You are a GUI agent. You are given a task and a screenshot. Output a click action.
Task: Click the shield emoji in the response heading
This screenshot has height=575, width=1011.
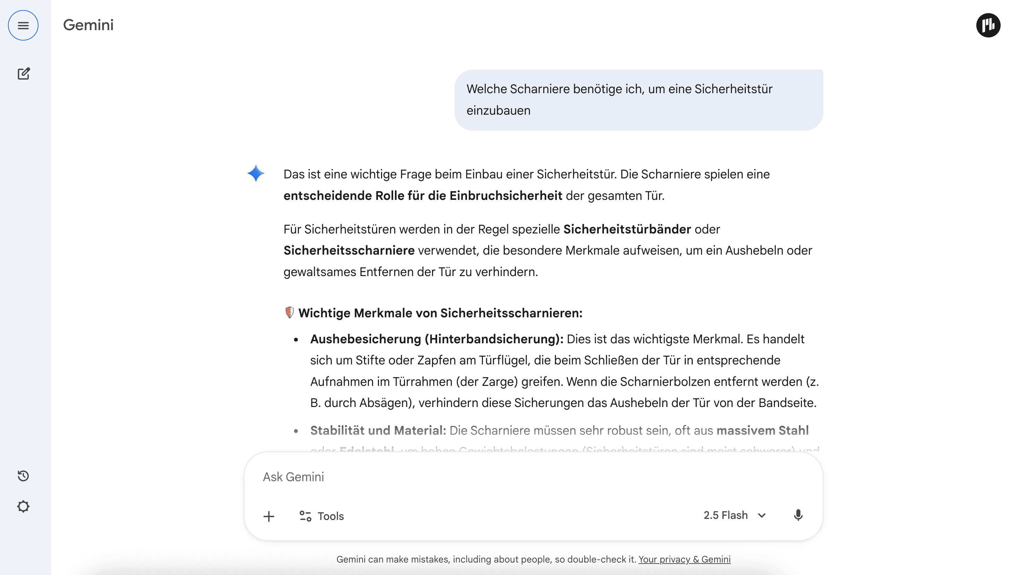pos(290,312)
